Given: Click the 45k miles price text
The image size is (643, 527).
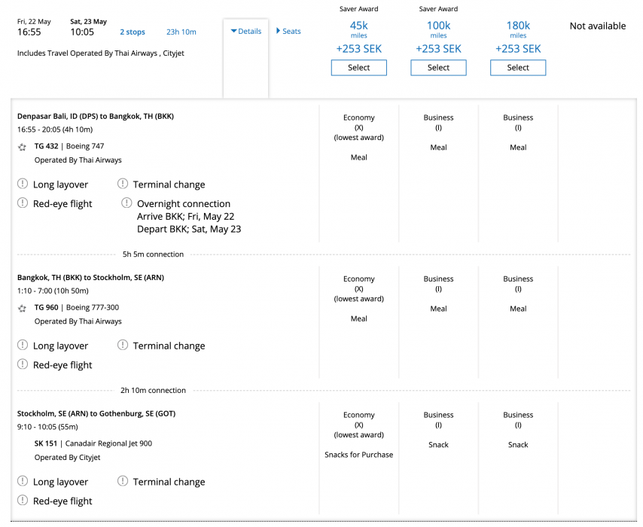Looking at the screenshot, I should 359,26.
